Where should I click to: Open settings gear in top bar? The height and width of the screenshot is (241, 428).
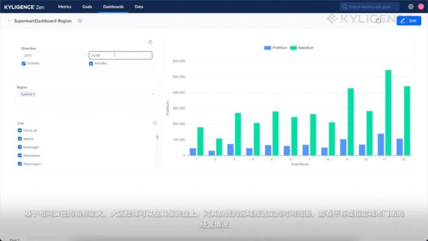[x=410, y=7]
